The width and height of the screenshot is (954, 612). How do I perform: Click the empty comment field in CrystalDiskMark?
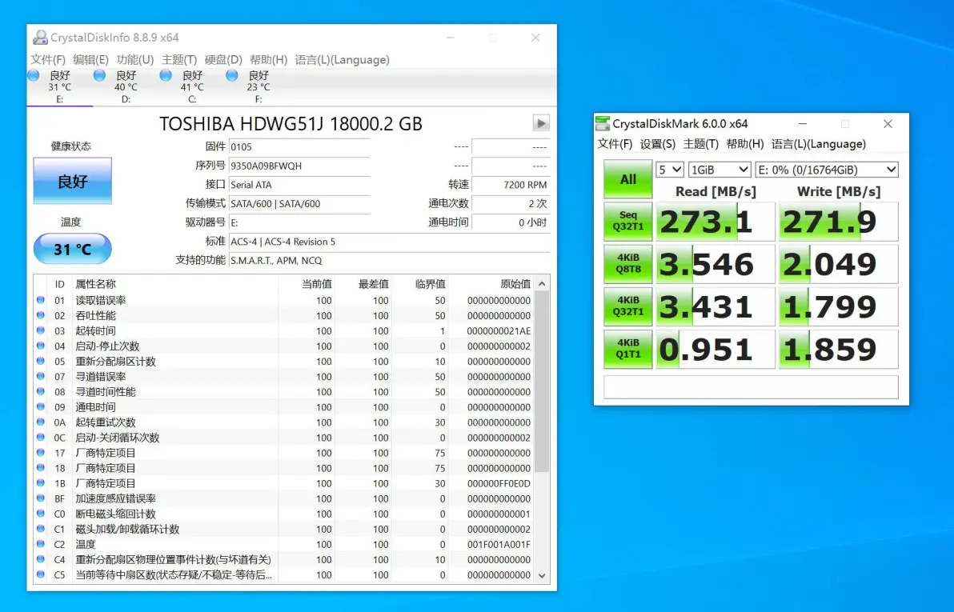(x=751, y=387)
